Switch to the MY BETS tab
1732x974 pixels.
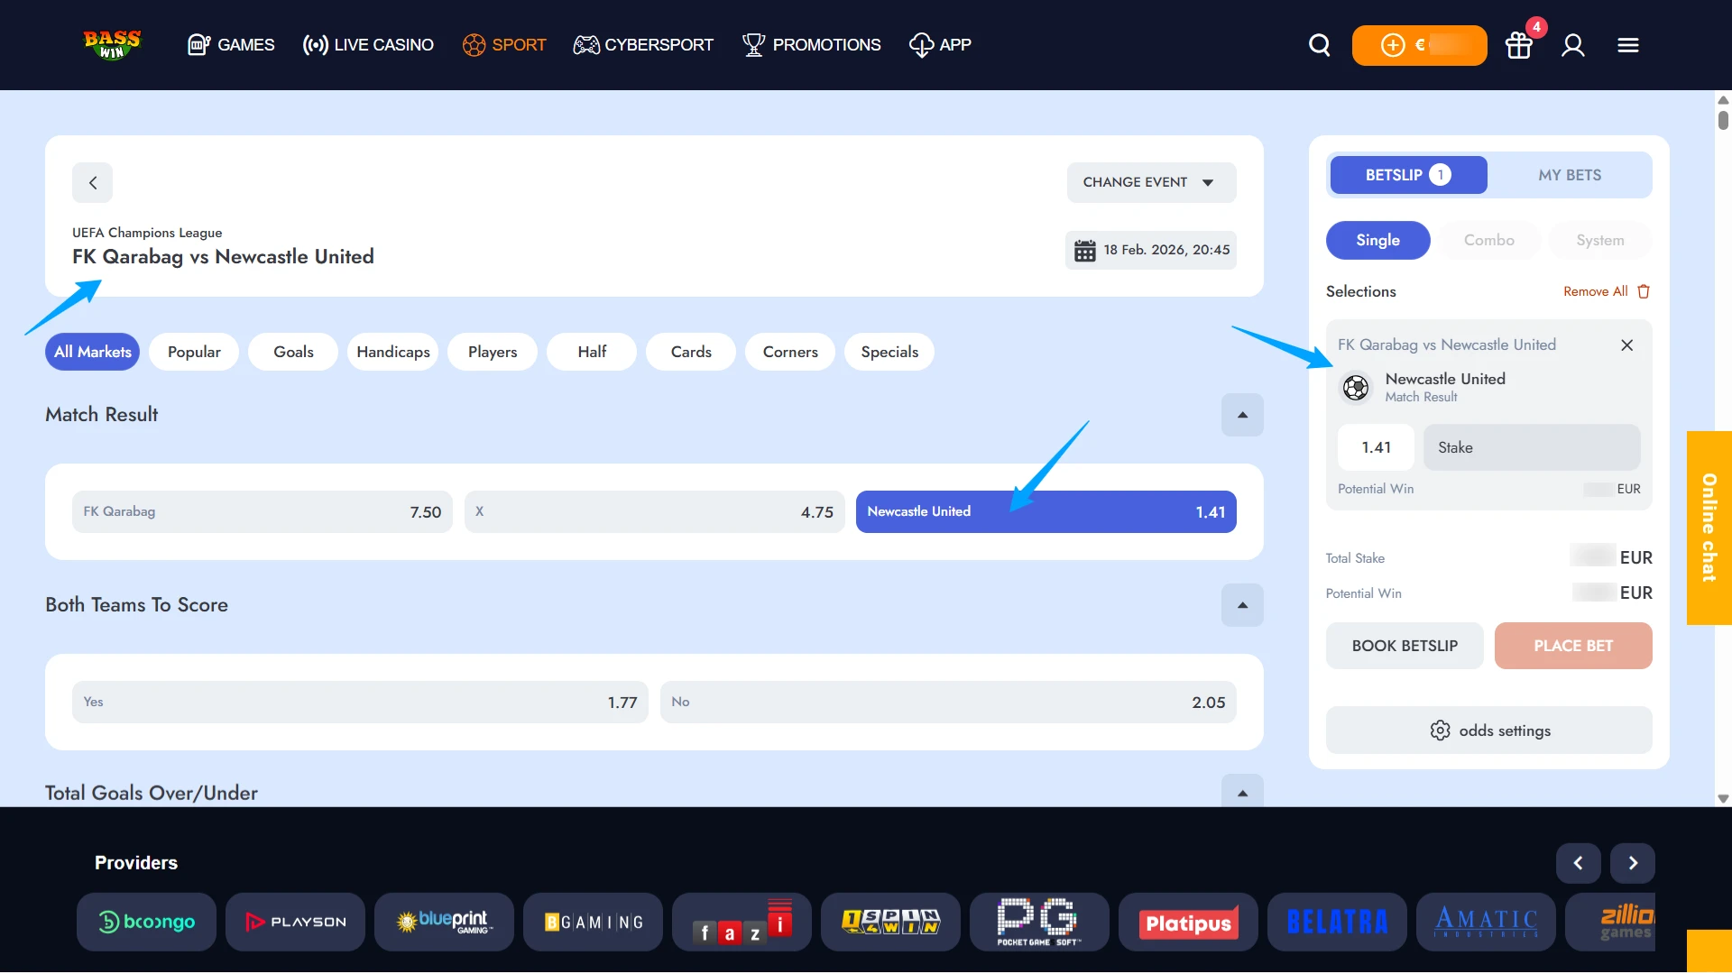[x=1570, y=174]
